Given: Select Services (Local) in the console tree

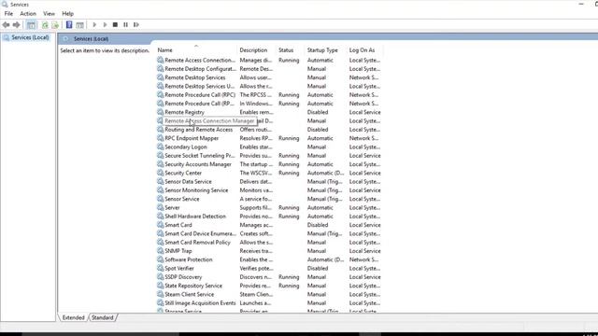Looking at the screenshot, I should tap(30, 37).
